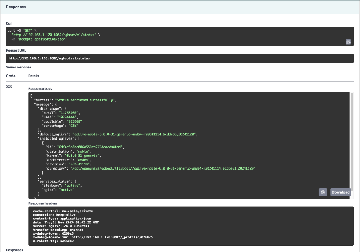Image resolution: width=360 pixels, height=252 pixels.
Task: Download the response body JSON
Action: [341, 192]
